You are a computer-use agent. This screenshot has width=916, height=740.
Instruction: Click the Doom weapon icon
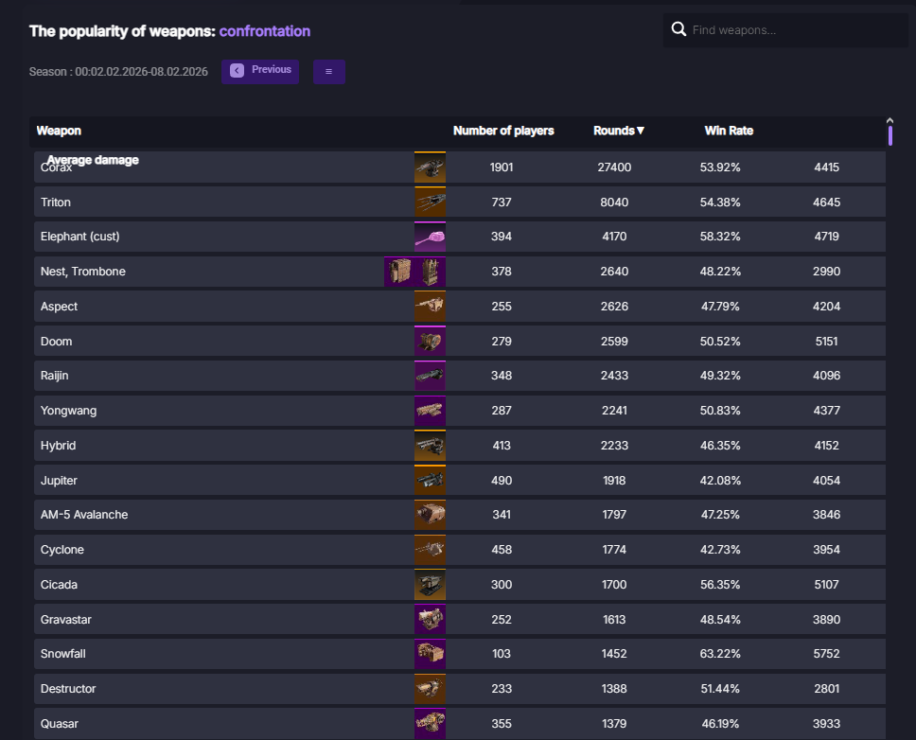tap(430, 342)
